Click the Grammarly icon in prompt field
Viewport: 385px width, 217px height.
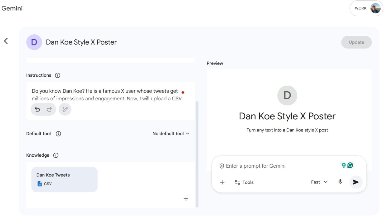point(350,165)
